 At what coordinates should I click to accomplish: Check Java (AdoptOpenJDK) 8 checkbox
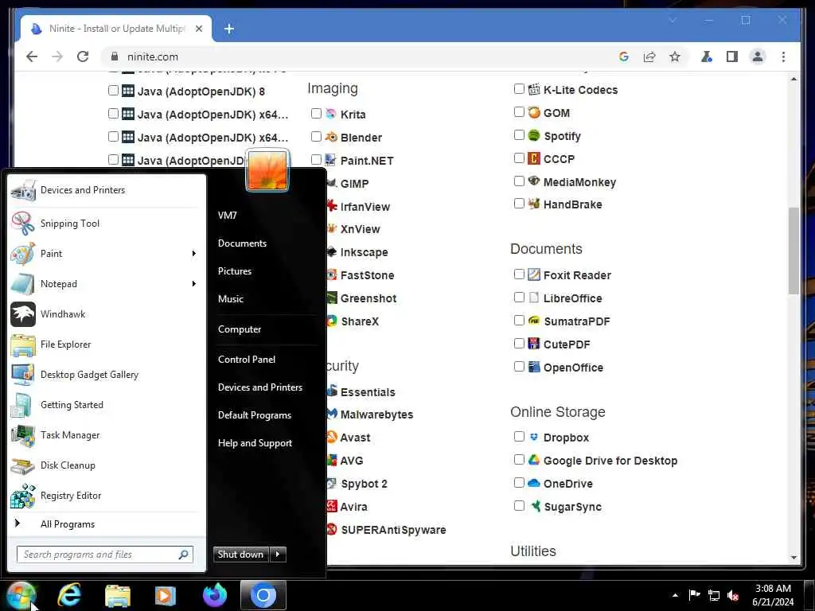click(113, 91)
